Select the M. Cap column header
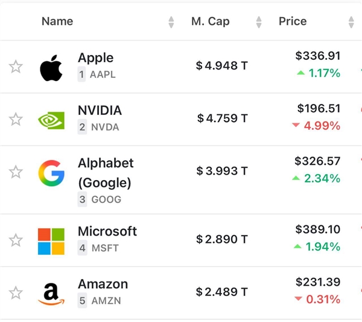 pos(211,21)
